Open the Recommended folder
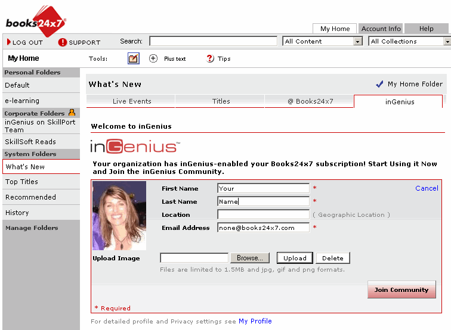The width and height of the screenshot is (451, 330). [x=41, y=197]
